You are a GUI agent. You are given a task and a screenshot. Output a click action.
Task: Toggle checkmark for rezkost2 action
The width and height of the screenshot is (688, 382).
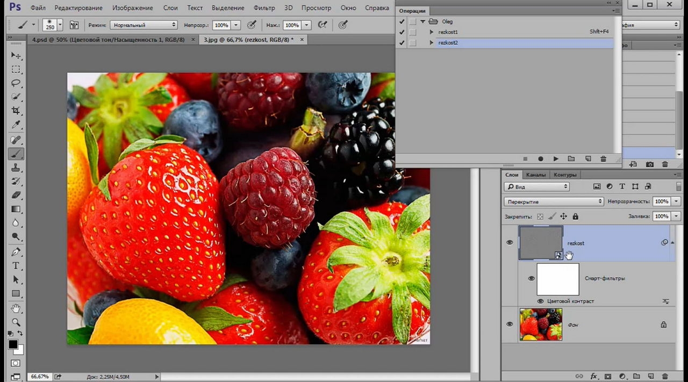pyautogui.click(x=402, y=42)
